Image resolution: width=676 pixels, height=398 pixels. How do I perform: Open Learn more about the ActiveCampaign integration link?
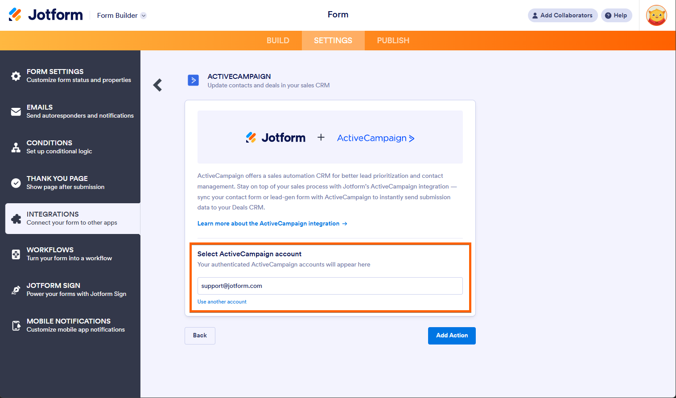coord(272,224)
